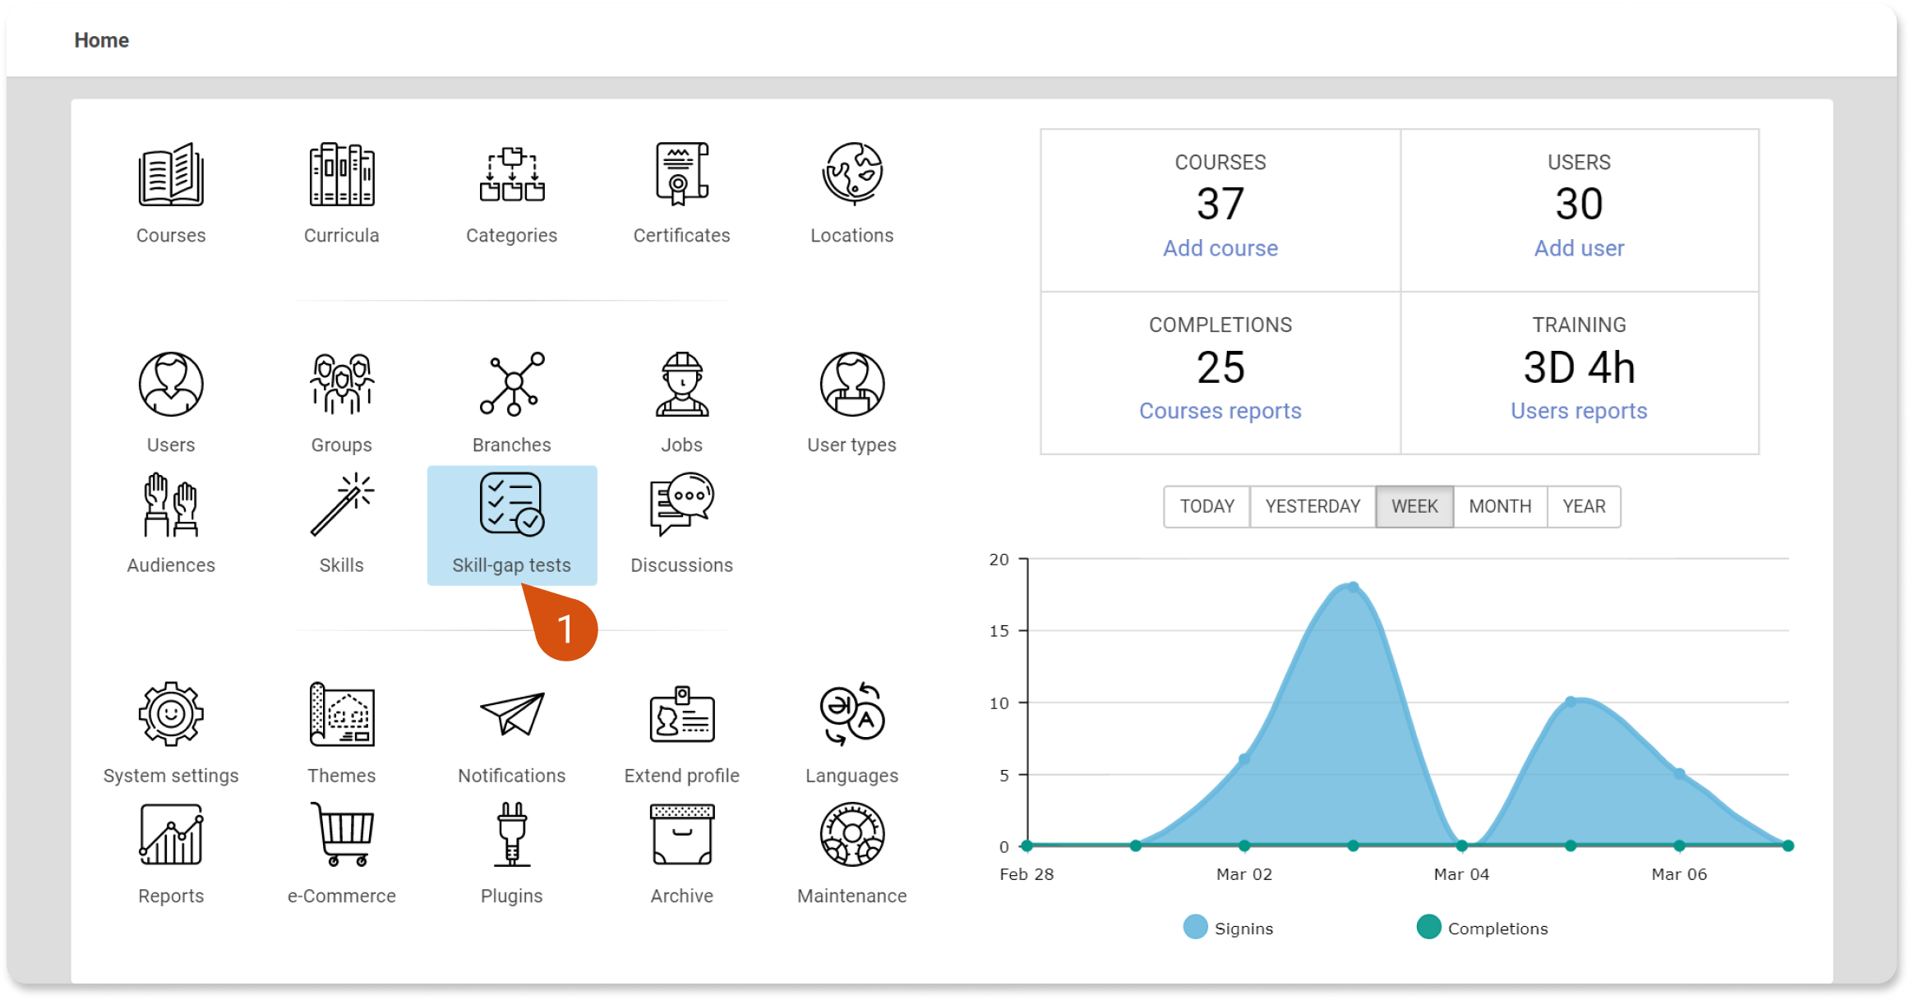Click the users count 30
The width and height of the screenshot is (1910, 1000).
[1579, 204]
